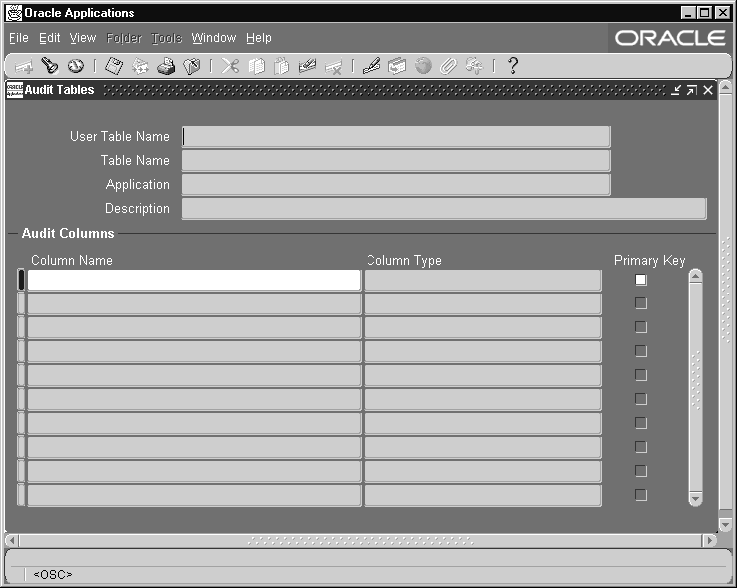The height and width of the screenshot is (588, 737).
Task: Click the User Table Name field
Action: point(396,137)
